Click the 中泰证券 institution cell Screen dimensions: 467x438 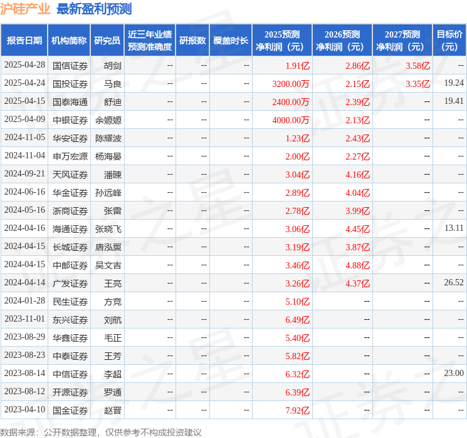pos(70,356)
